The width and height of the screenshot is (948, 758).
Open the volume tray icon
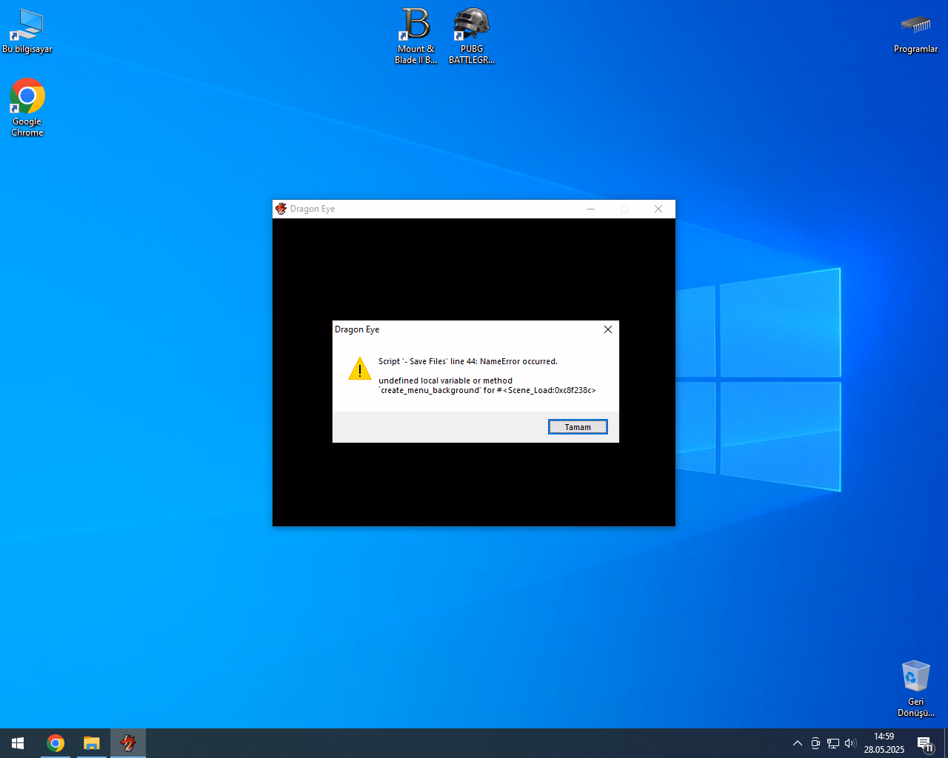[x=850, y=743]
